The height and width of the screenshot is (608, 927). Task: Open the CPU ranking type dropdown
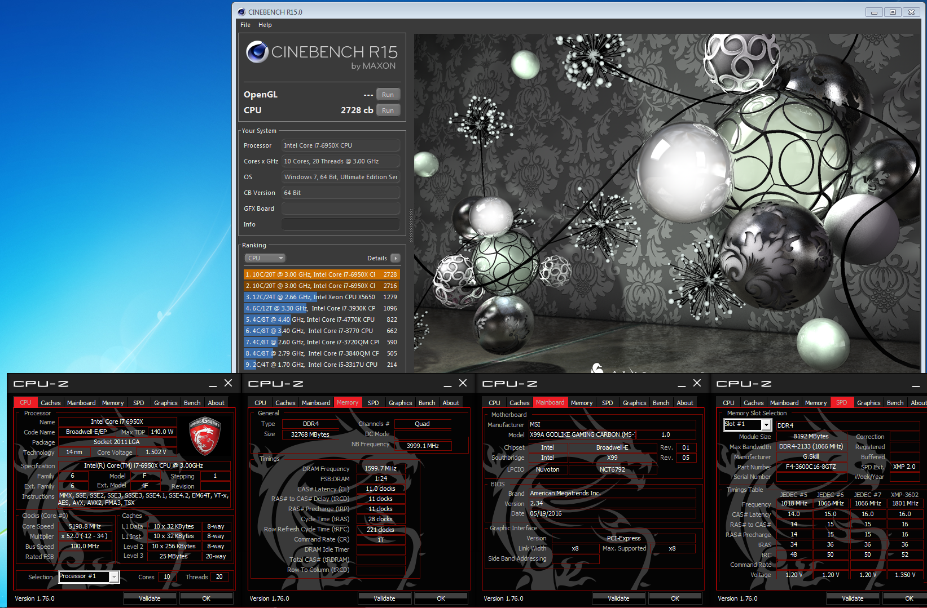coord(265,258)
